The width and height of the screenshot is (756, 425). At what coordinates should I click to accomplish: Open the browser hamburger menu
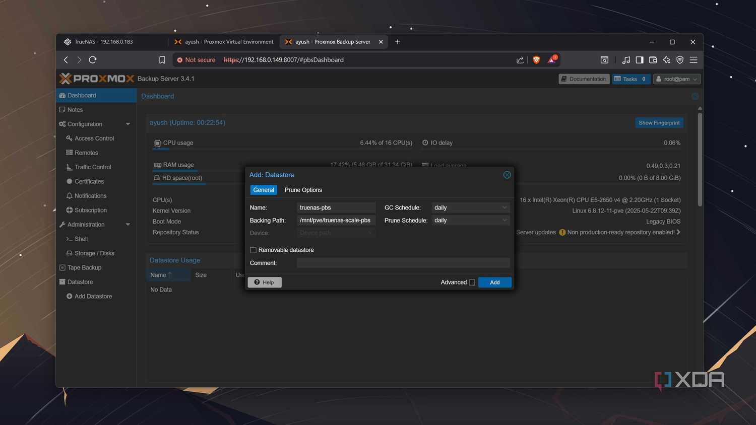click(694, 60)
